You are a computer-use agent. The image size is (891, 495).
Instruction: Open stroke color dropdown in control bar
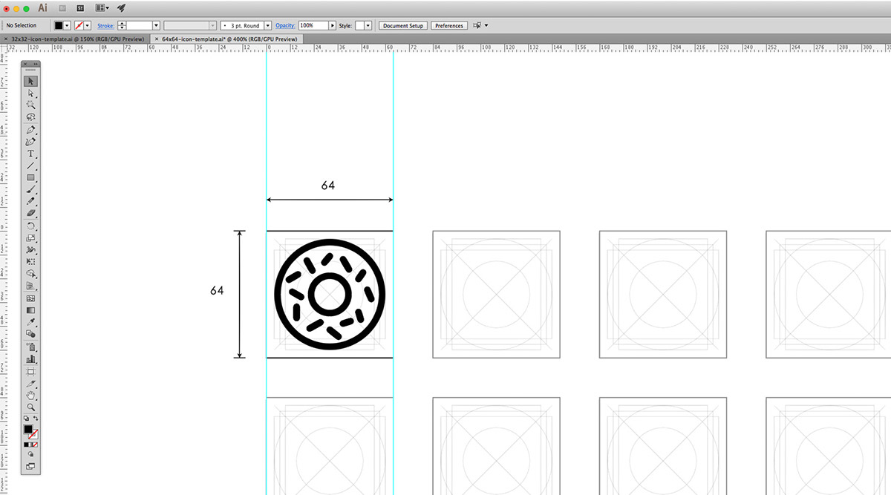tap(88, 25)
